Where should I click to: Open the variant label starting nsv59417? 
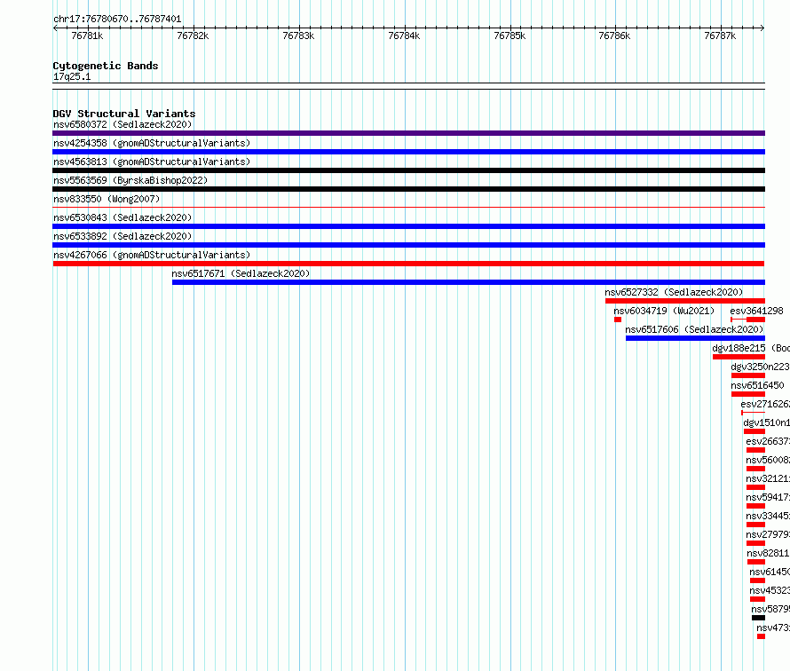point(768,497)
